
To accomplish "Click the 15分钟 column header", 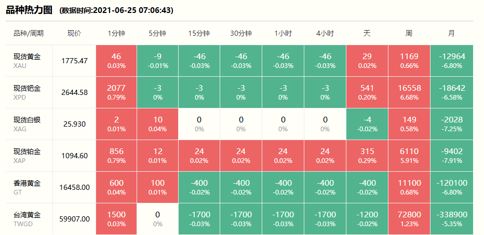I will coord(199,33).
